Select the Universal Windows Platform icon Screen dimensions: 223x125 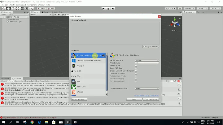coord(74,61)
